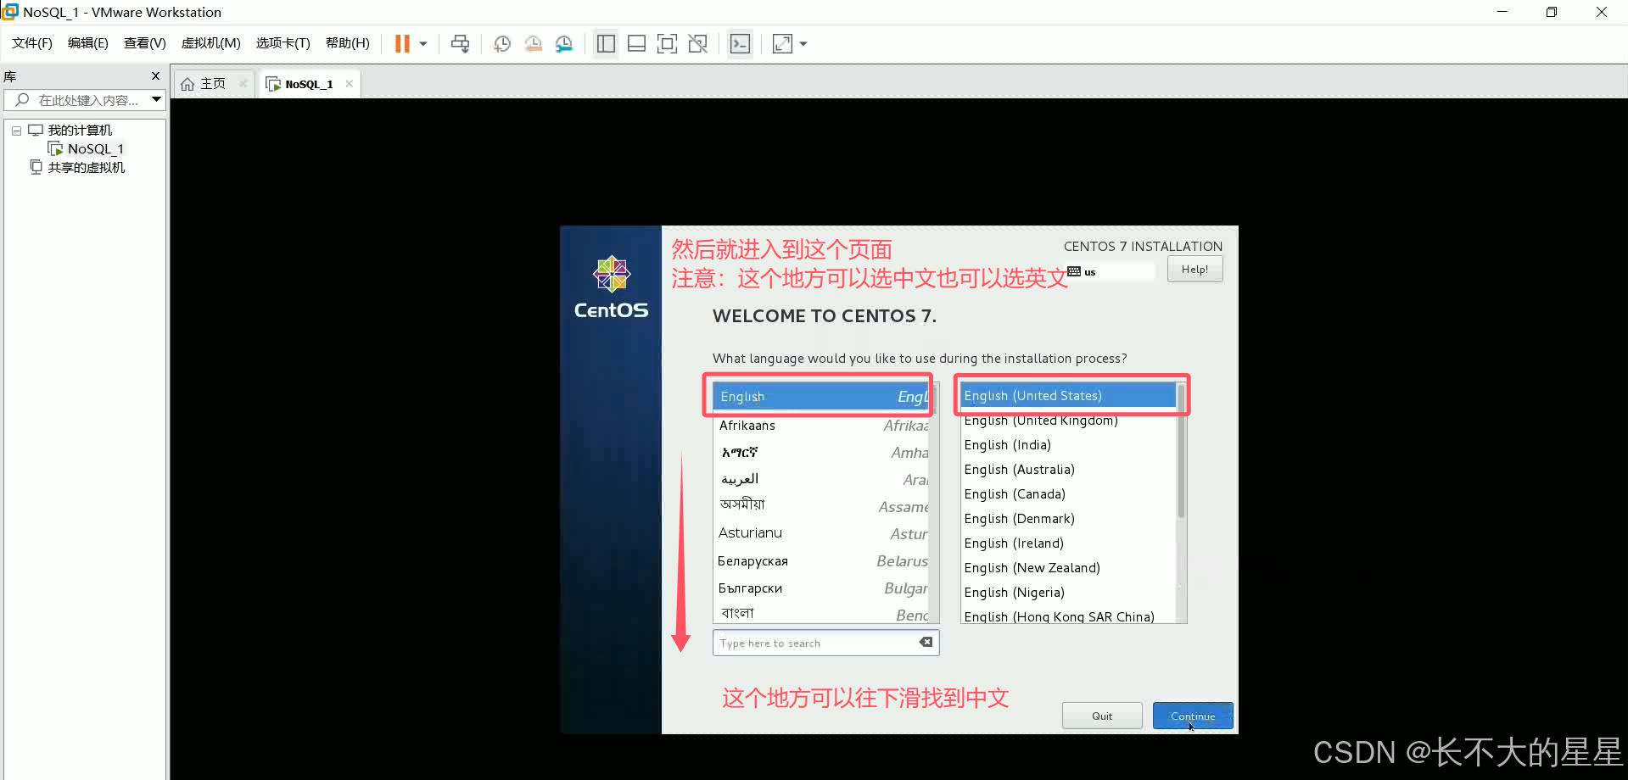Minimize the VMware Workstation window
Viewport: 1628px width, 780px height.
point(1502,12)
